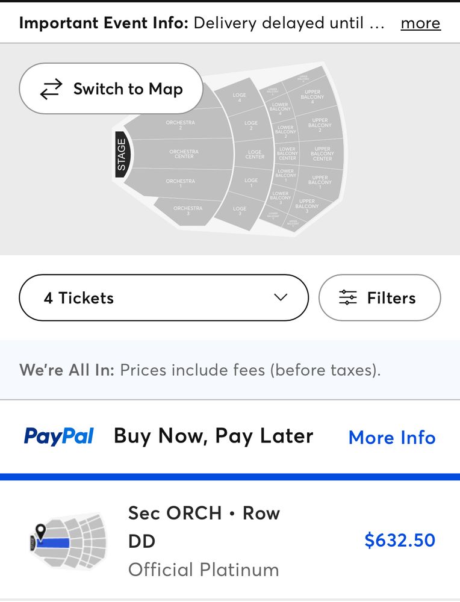Expand Important Event Info via more link

pyautogui.click(x=420, y=23)
